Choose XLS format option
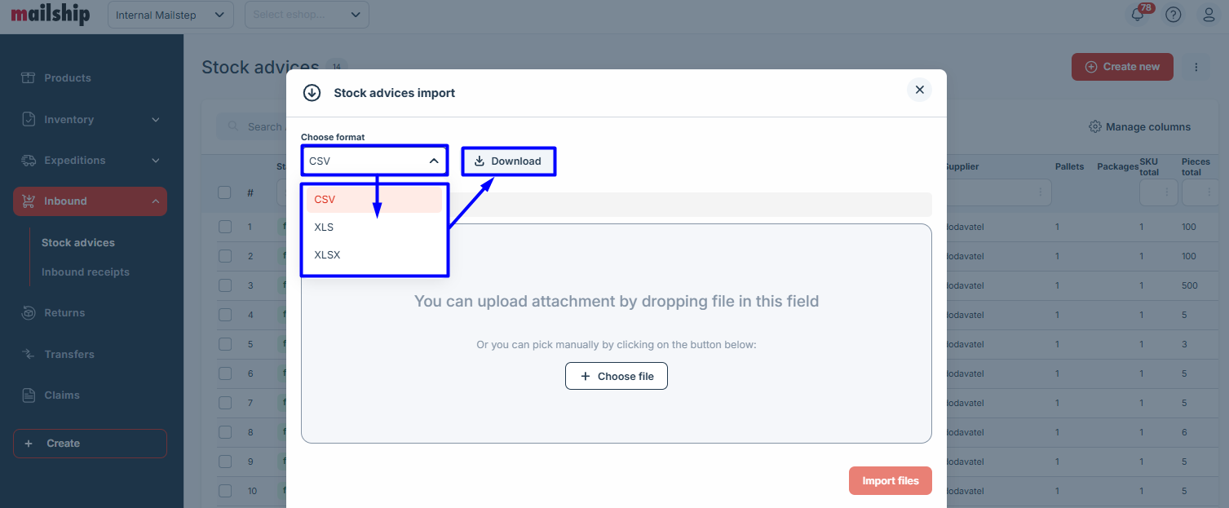 click(x=324, y=227)
